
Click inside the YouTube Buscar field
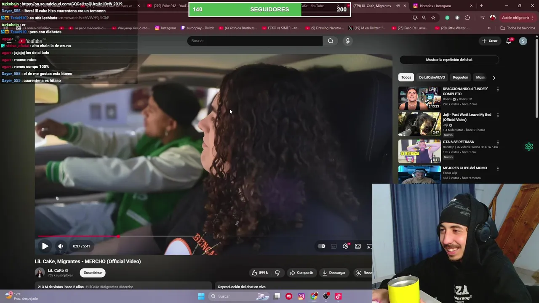(255, 41)
